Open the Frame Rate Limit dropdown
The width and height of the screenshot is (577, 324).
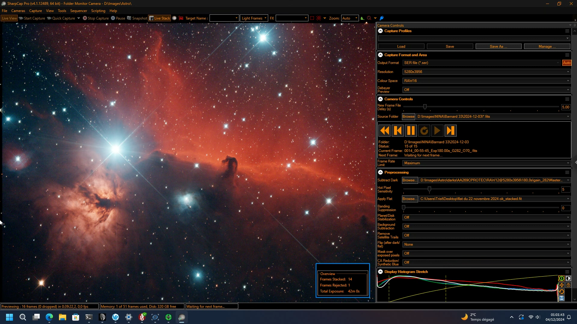pos(486,163)
